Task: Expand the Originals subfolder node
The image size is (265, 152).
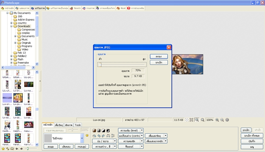Action: (x=15, y=43)
